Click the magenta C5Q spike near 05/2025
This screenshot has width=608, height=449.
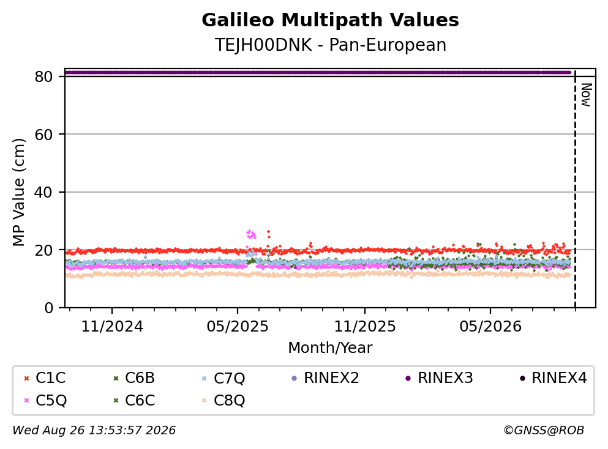pyautogui.click(x=251, y=234)
